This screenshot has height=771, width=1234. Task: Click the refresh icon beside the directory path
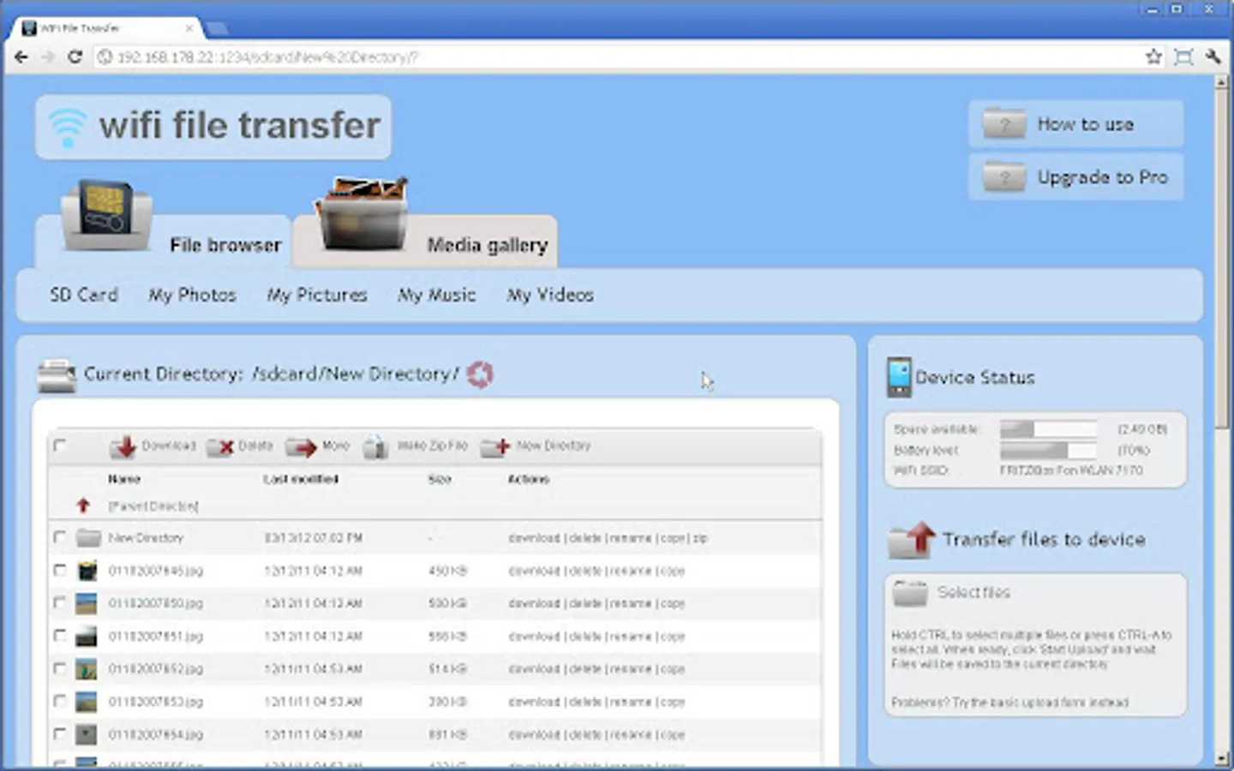480,374
